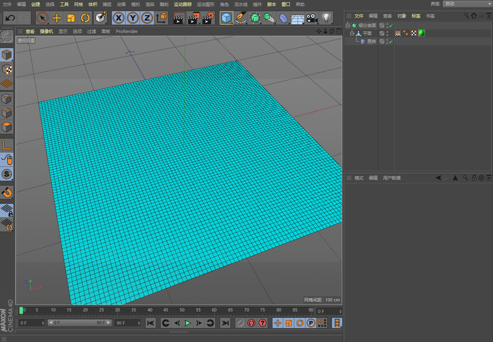The height and width of the screenshot is (342, 493).
Task: Collapse the 平面 child expander
Action: point(352,33)
